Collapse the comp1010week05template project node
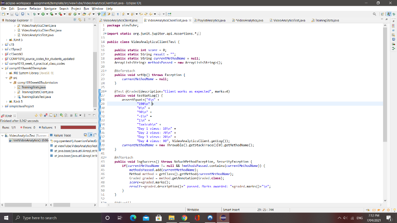Screen dimensions: 397x223 point(3,68)
